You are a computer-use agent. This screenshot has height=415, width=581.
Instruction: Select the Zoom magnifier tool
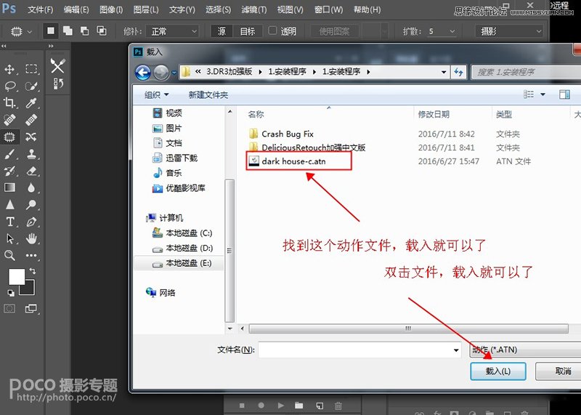point(10,255)
